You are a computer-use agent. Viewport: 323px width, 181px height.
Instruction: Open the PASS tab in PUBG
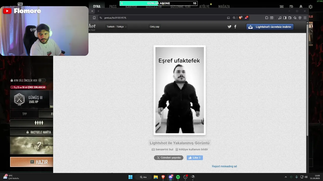[x=113, y=7]
